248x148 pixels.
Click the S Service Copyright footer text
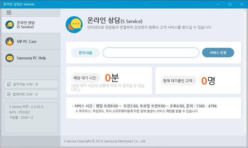click(105, 141)
